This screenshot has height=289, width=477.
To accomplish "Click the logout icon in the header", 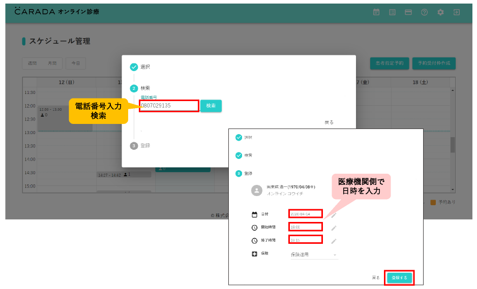I will click(456, 12).
